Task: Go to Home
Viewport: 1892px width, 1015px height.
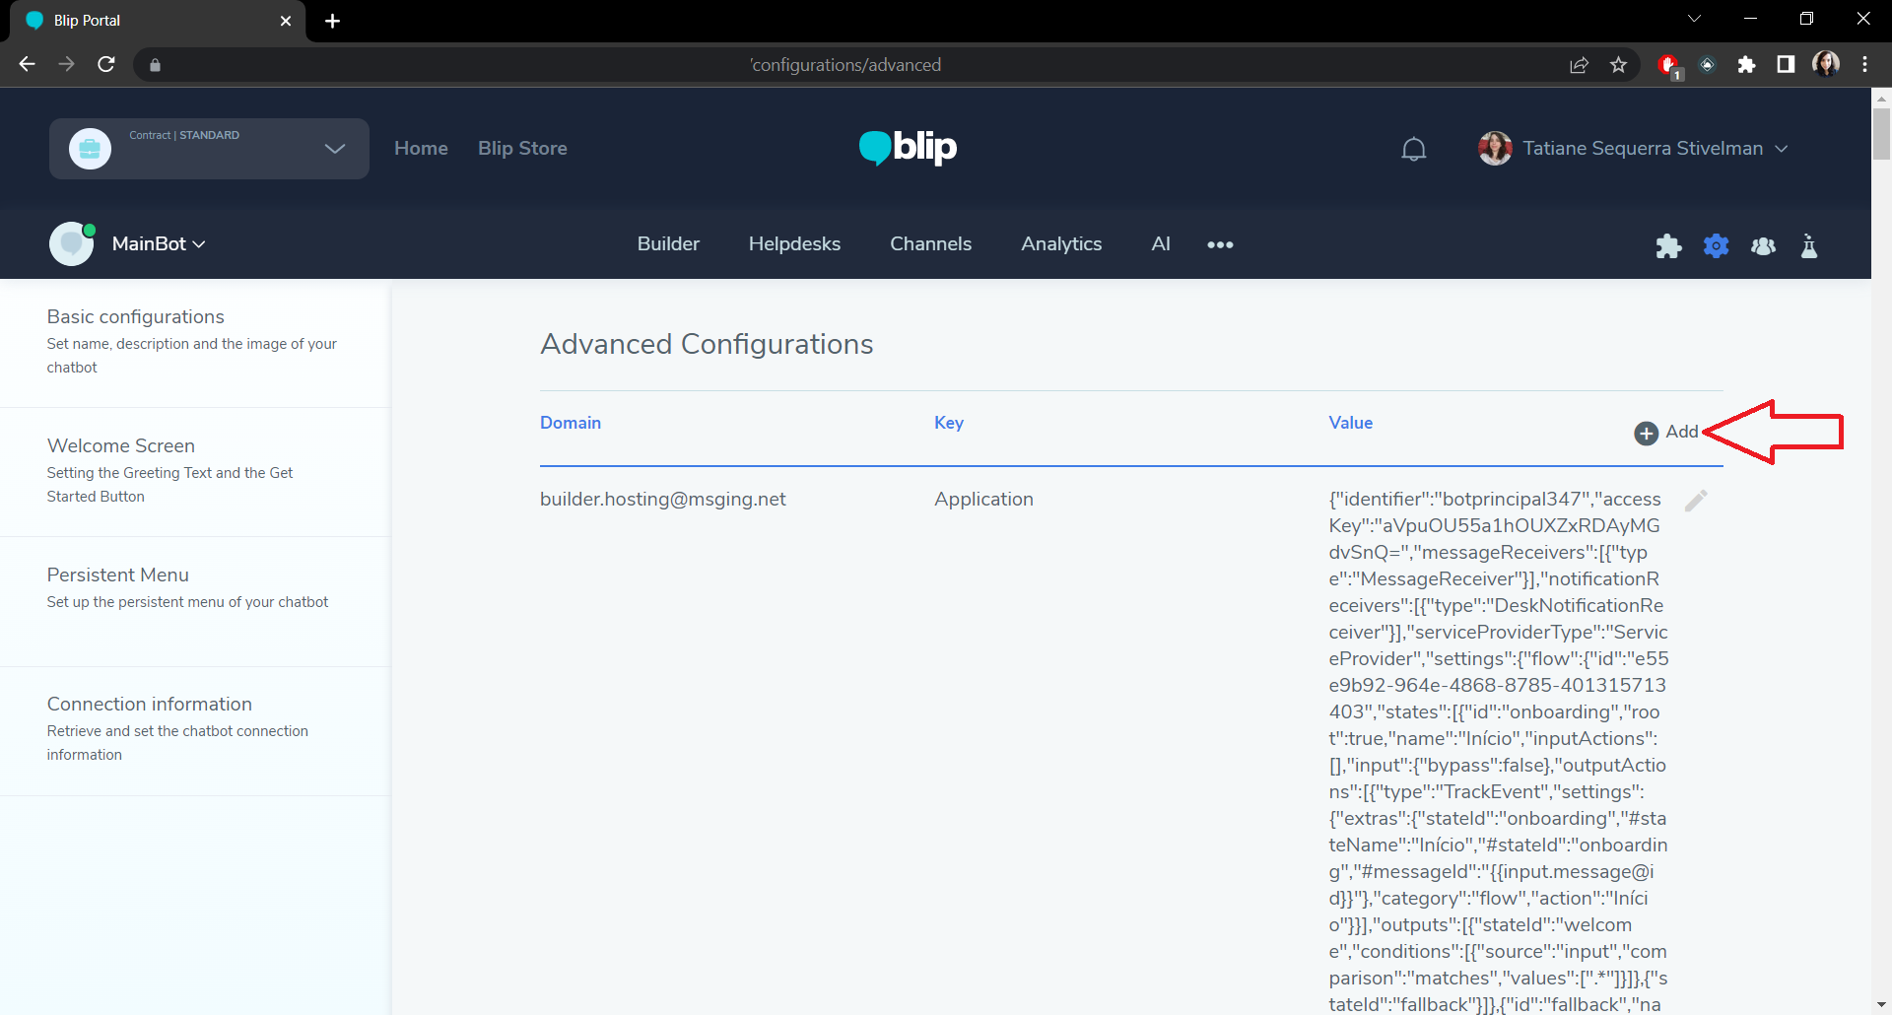Action: 421,149
